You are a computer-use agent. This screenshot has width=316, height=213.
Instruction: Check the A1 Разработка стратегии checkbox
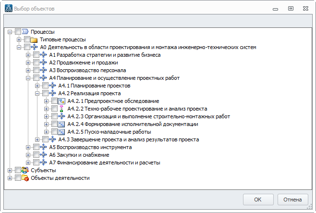coord(36,55)
